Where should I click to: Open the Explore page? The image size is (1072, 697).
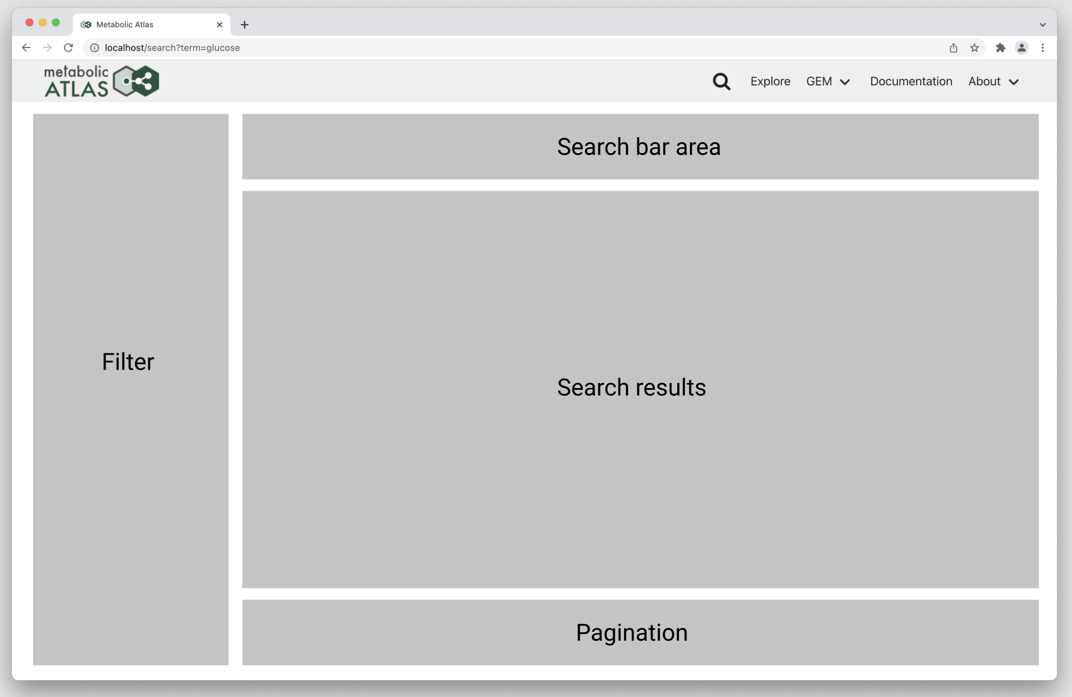point(770,81)
